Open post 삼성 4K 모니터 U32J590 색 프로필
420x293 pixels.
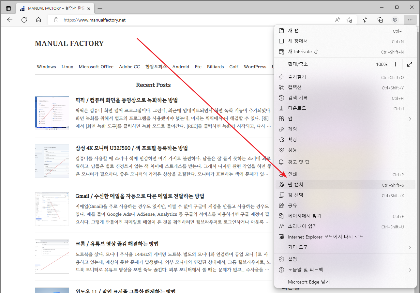[x=131, y=148]
